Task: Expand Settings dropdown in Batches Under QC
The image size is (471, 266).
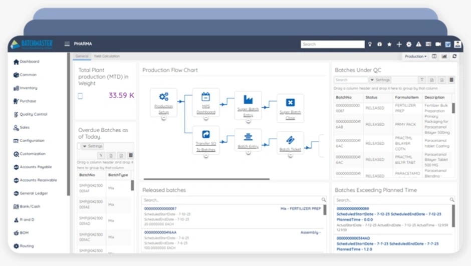Action: [x=380, y=80]
